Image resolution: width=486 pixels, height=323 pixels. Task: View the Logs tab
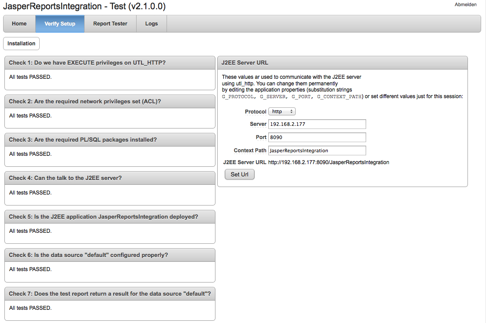pyautogui.click(x=151, y=24)
